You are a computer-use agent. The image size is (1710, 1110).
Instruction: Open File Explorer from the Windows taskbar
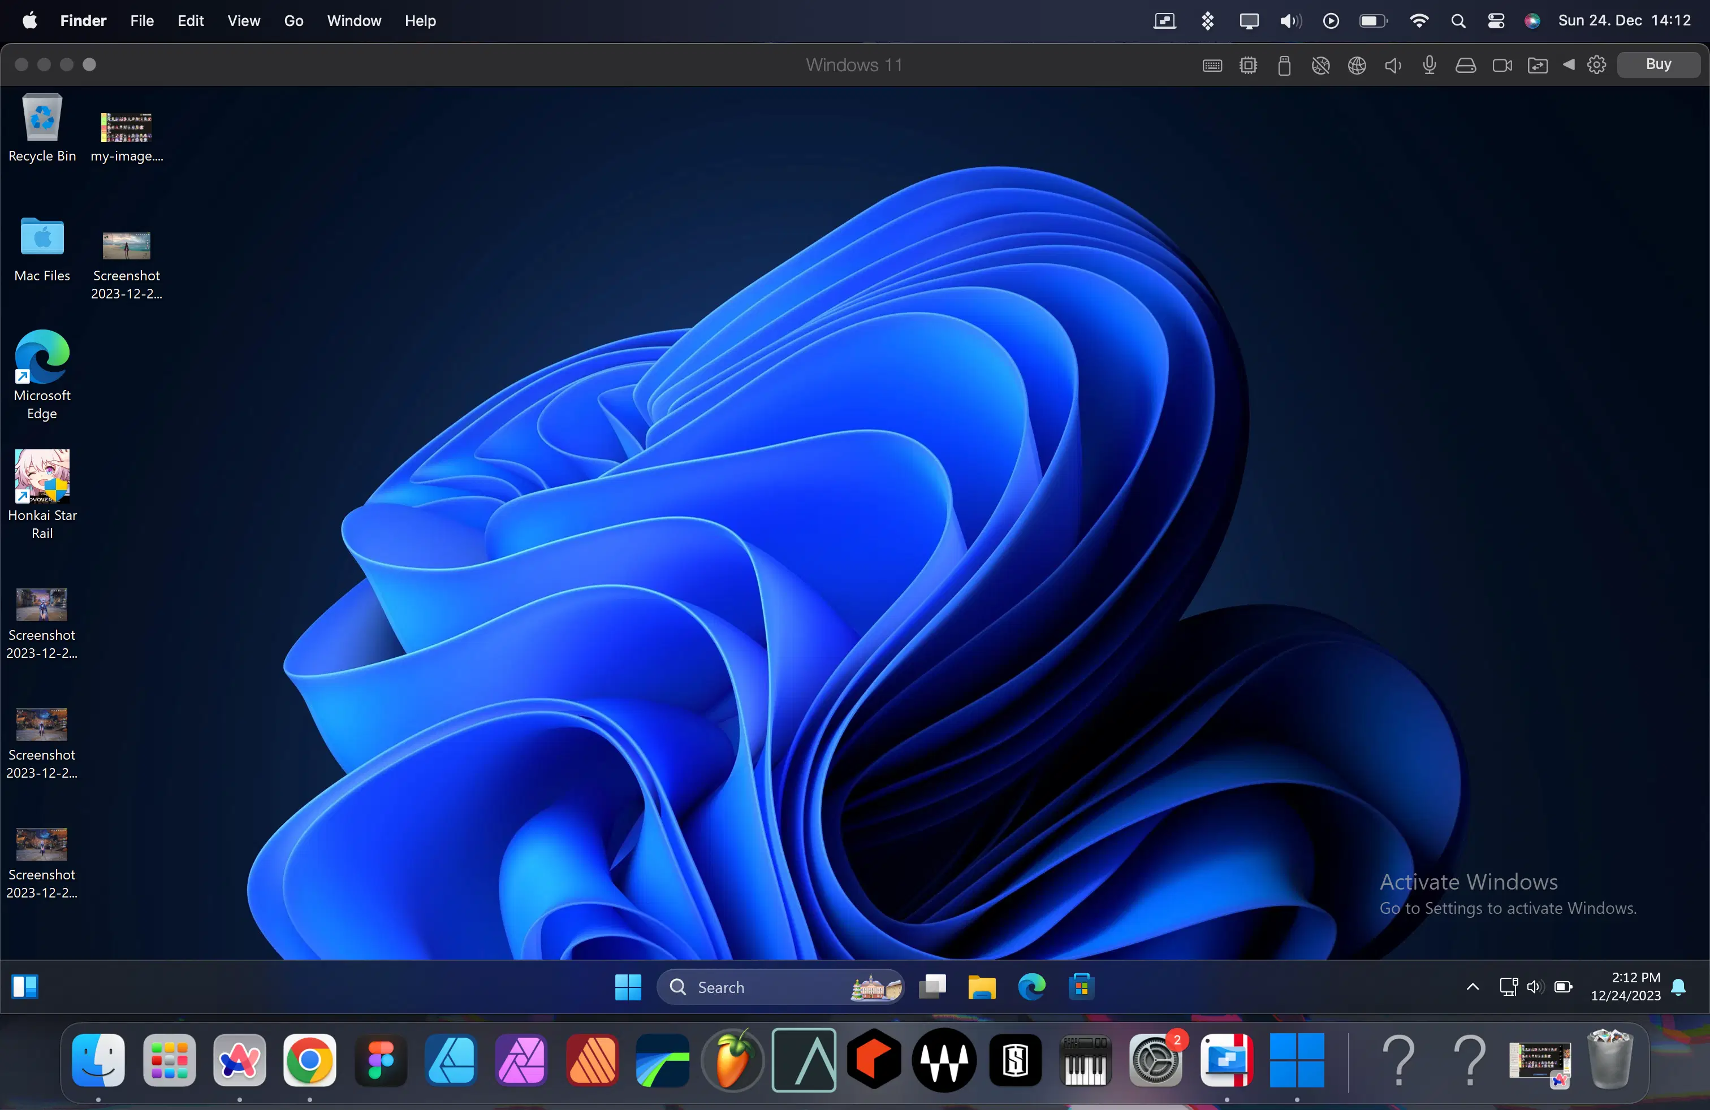coord(982,987)
